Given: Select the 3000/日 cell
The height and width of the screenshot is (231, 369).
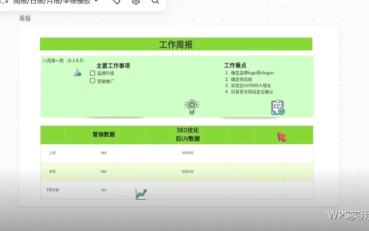Looking at the screenshot, I should tap(187, 153).
